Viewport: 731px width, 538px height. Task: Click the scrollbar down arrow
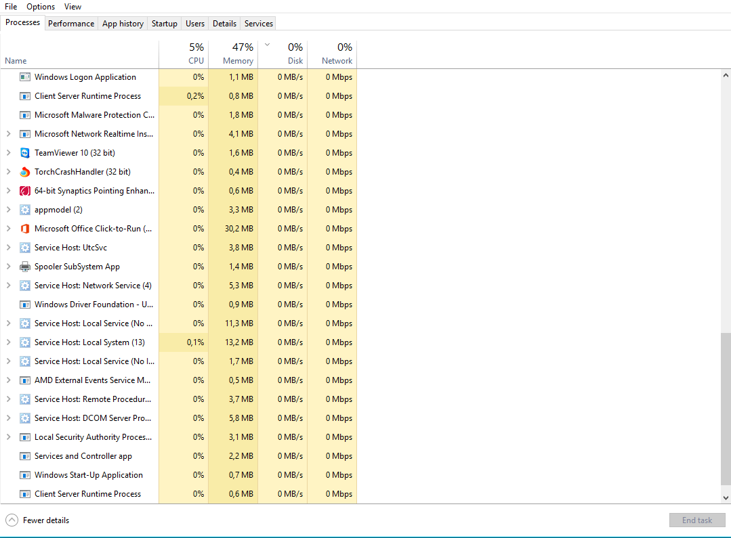726,497
